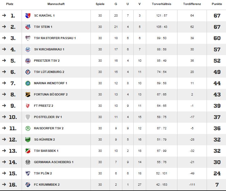
Task: Open the TSV Barsbek 1 crest
Action: [28, 151]
